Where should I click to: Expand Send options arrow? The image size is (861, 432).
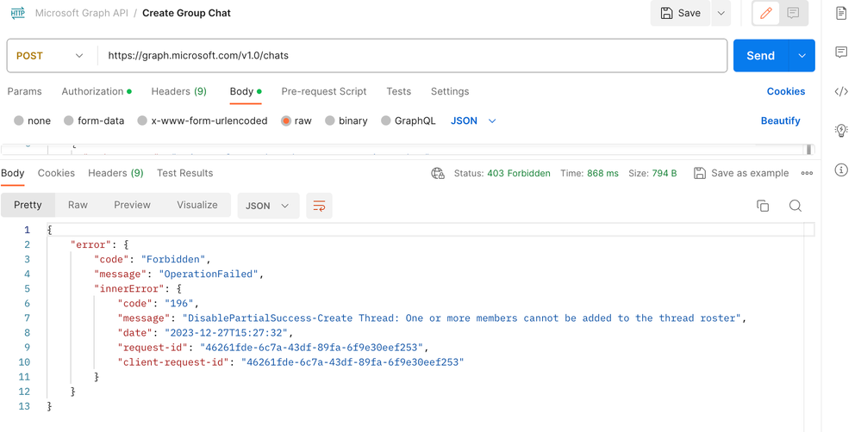802,55
